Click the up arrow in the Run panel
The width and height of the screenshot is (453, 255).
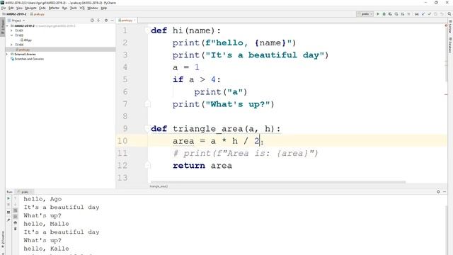[16, 198]
